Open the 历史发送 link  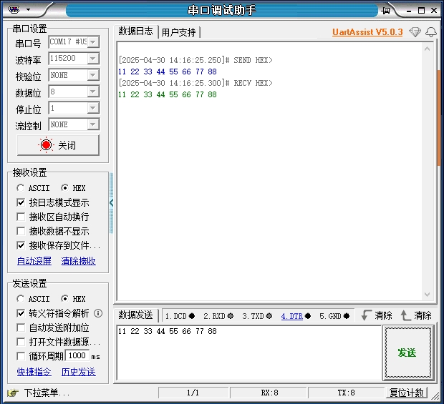[79, 372]
